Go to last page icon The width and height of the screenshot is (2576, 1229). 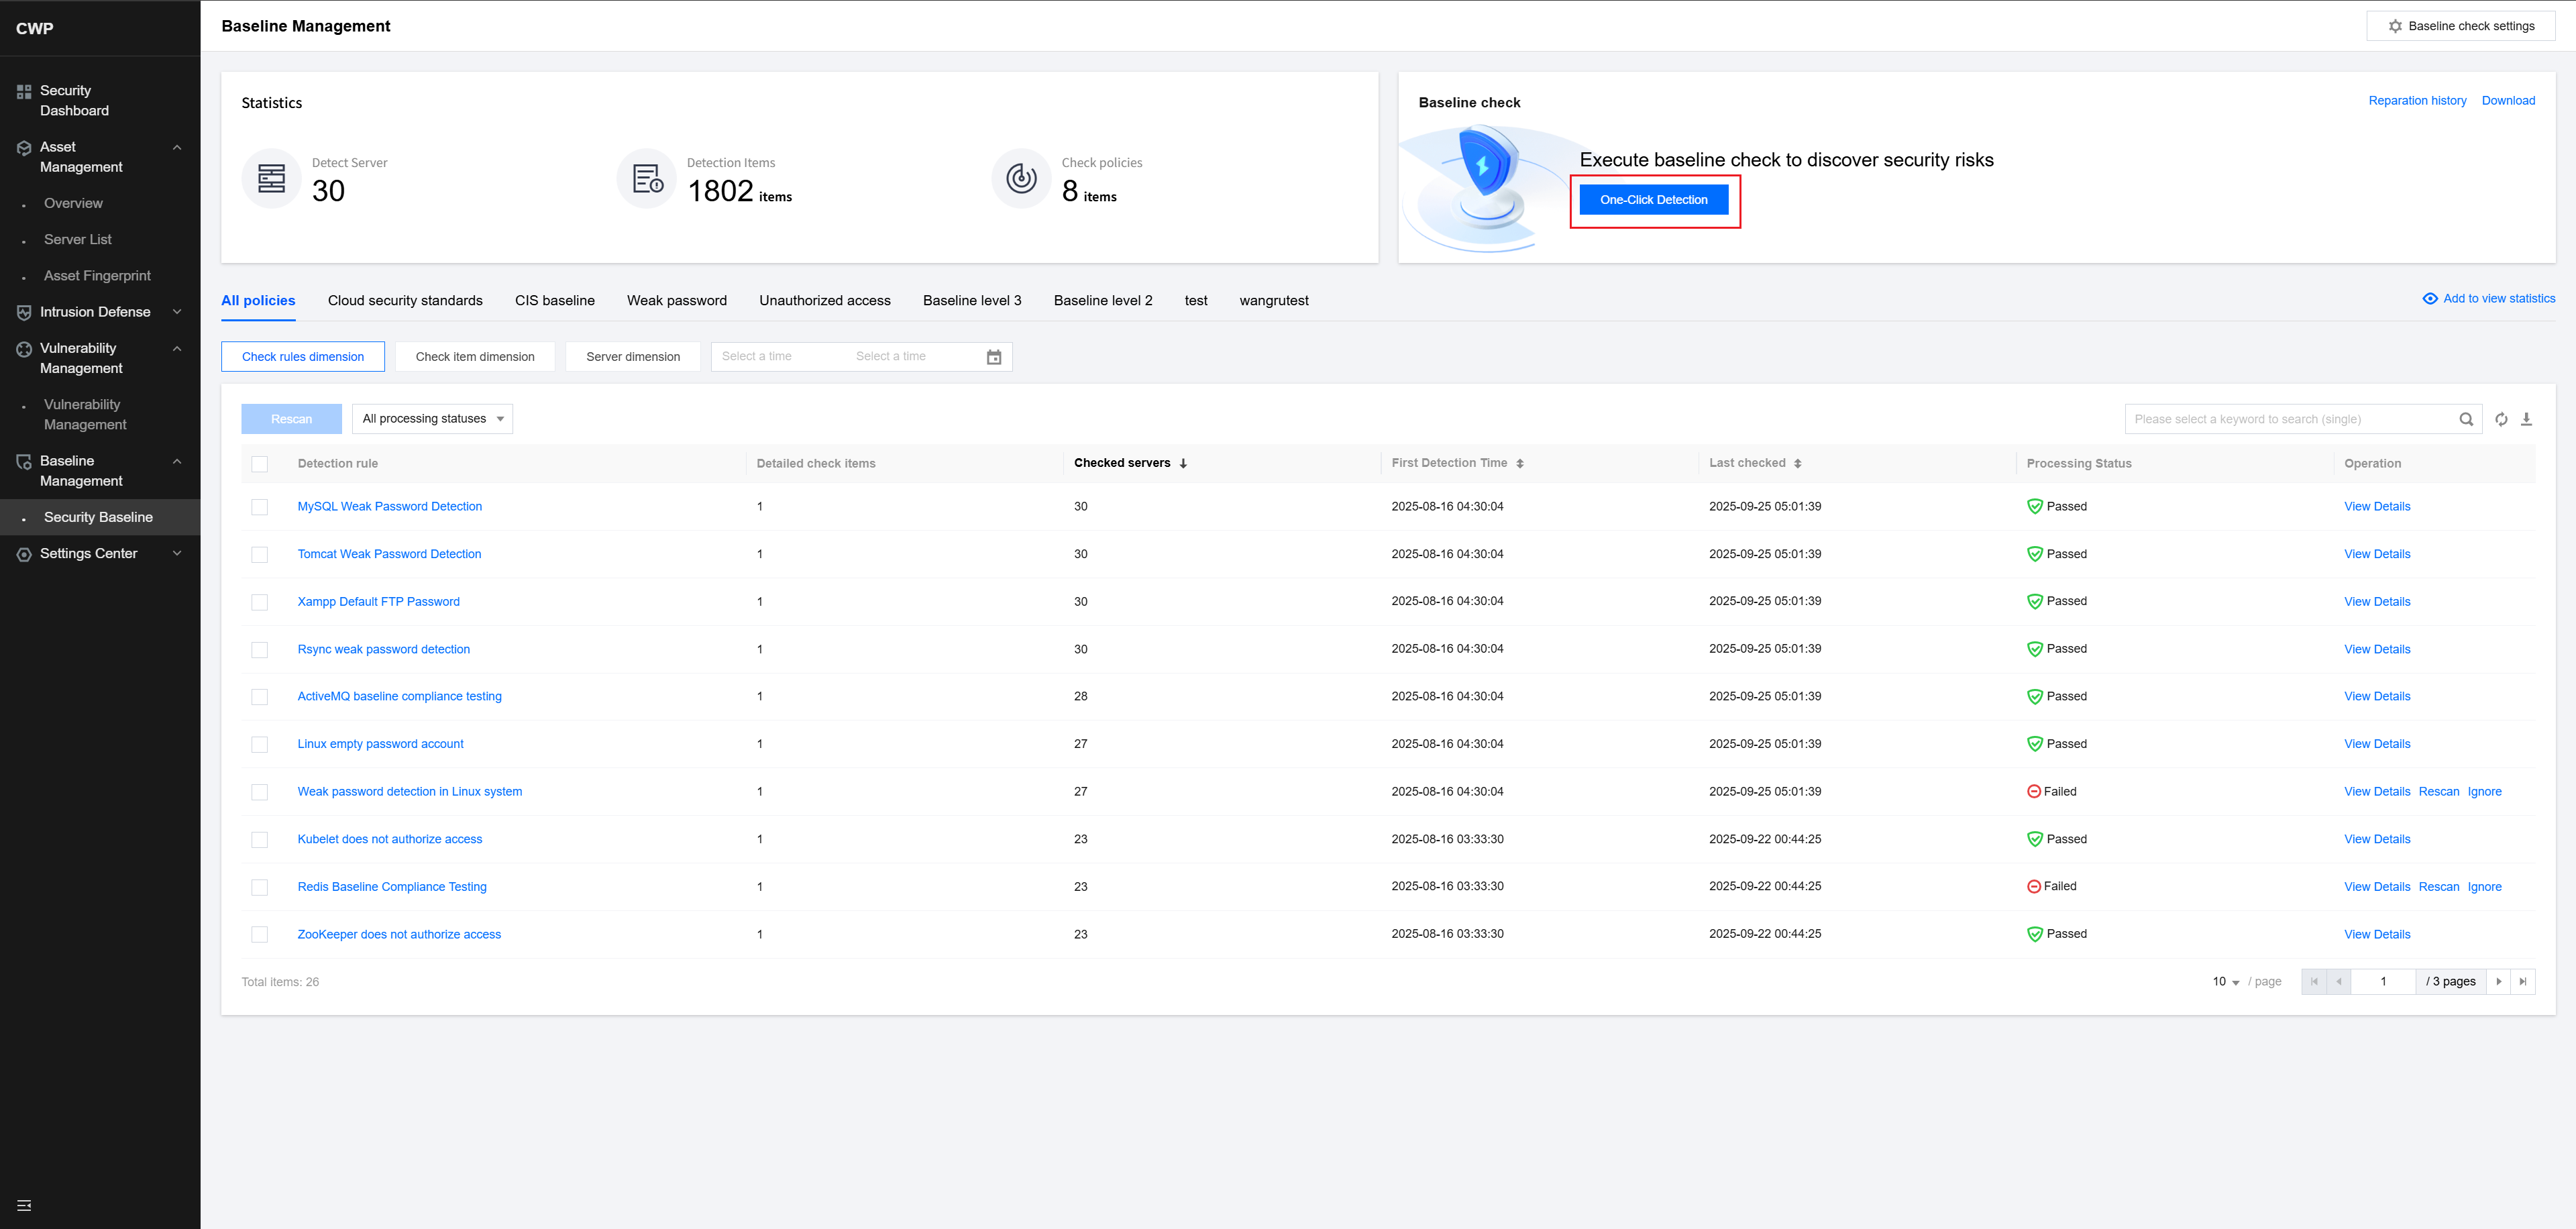click(x=2523, y=982)
